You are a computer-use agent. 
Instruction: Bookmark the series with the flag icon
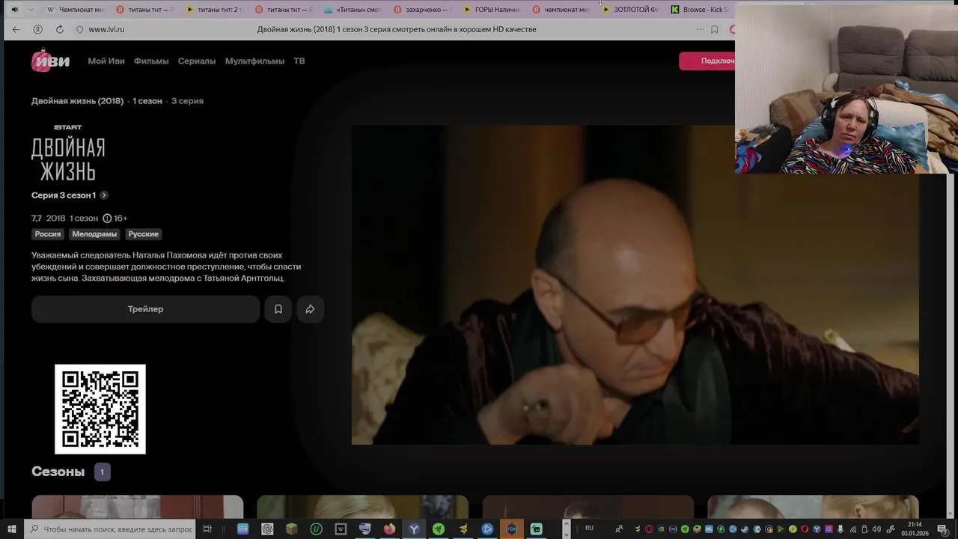[x=278, y=309]
